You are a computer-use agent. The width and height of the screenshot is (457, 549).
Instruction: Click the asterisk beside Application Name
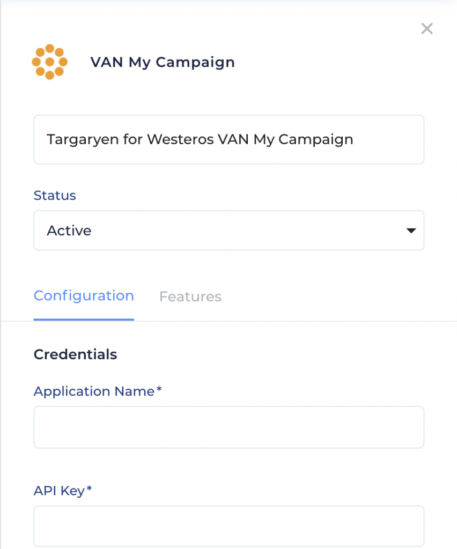[x=159, y=389]
